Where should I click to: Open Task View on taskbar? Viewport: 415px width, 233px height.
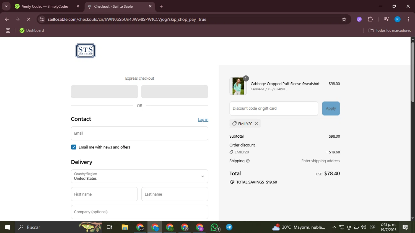(110, 227)
